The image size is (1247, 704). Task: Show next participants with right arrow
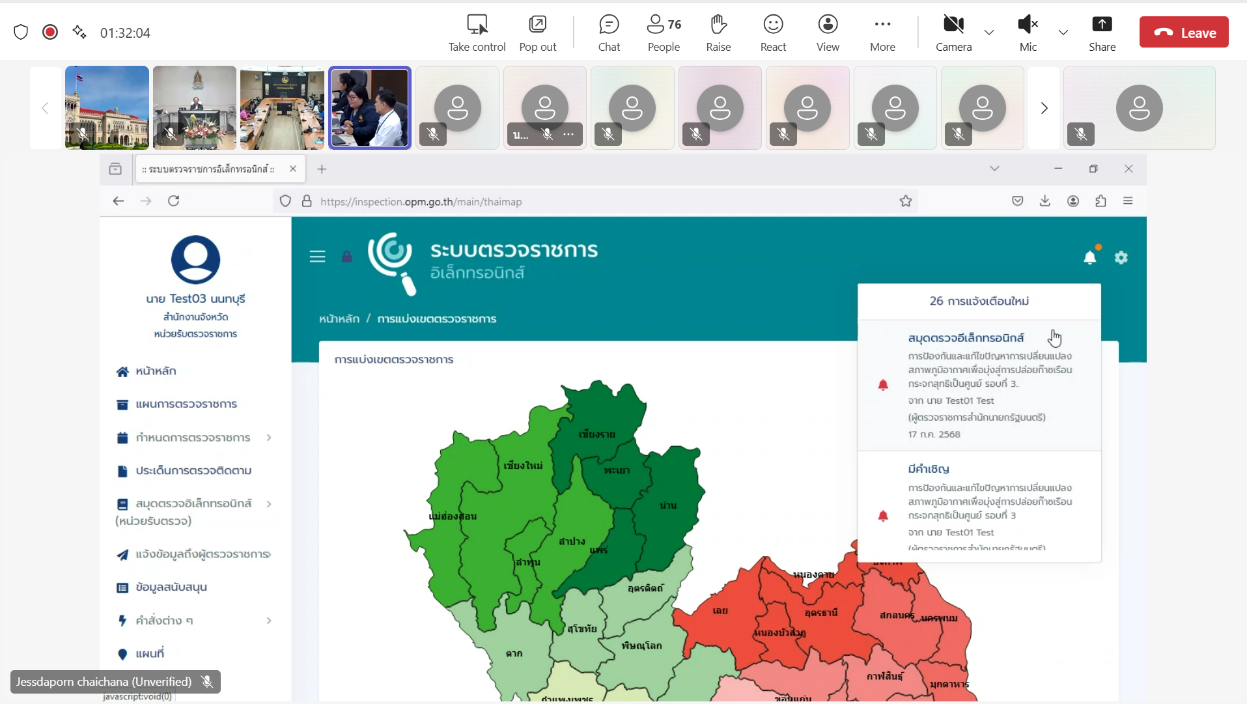1044,108
